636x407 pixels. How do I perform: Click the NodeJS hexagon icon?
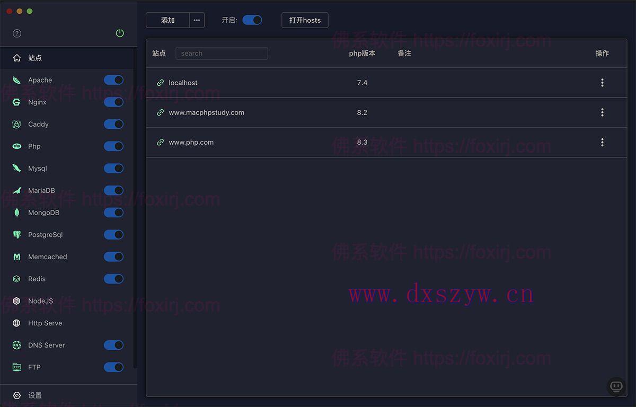[17, 301]
